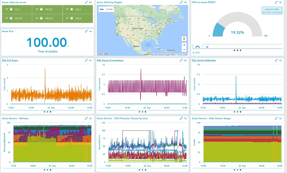Open the SQL Server-Connections title link
Viewport: 287px width, 173px height.
[110, 60]
